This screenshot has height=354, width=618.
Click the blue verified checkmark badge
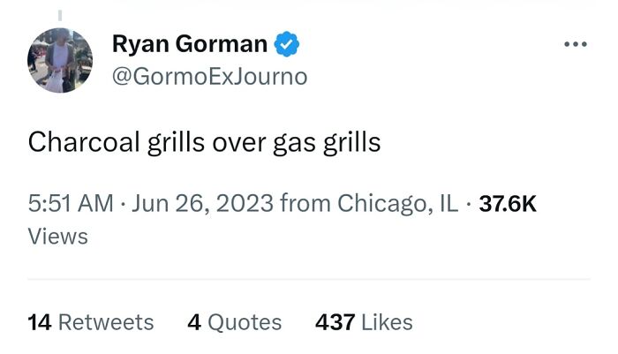tap(288, 43)
